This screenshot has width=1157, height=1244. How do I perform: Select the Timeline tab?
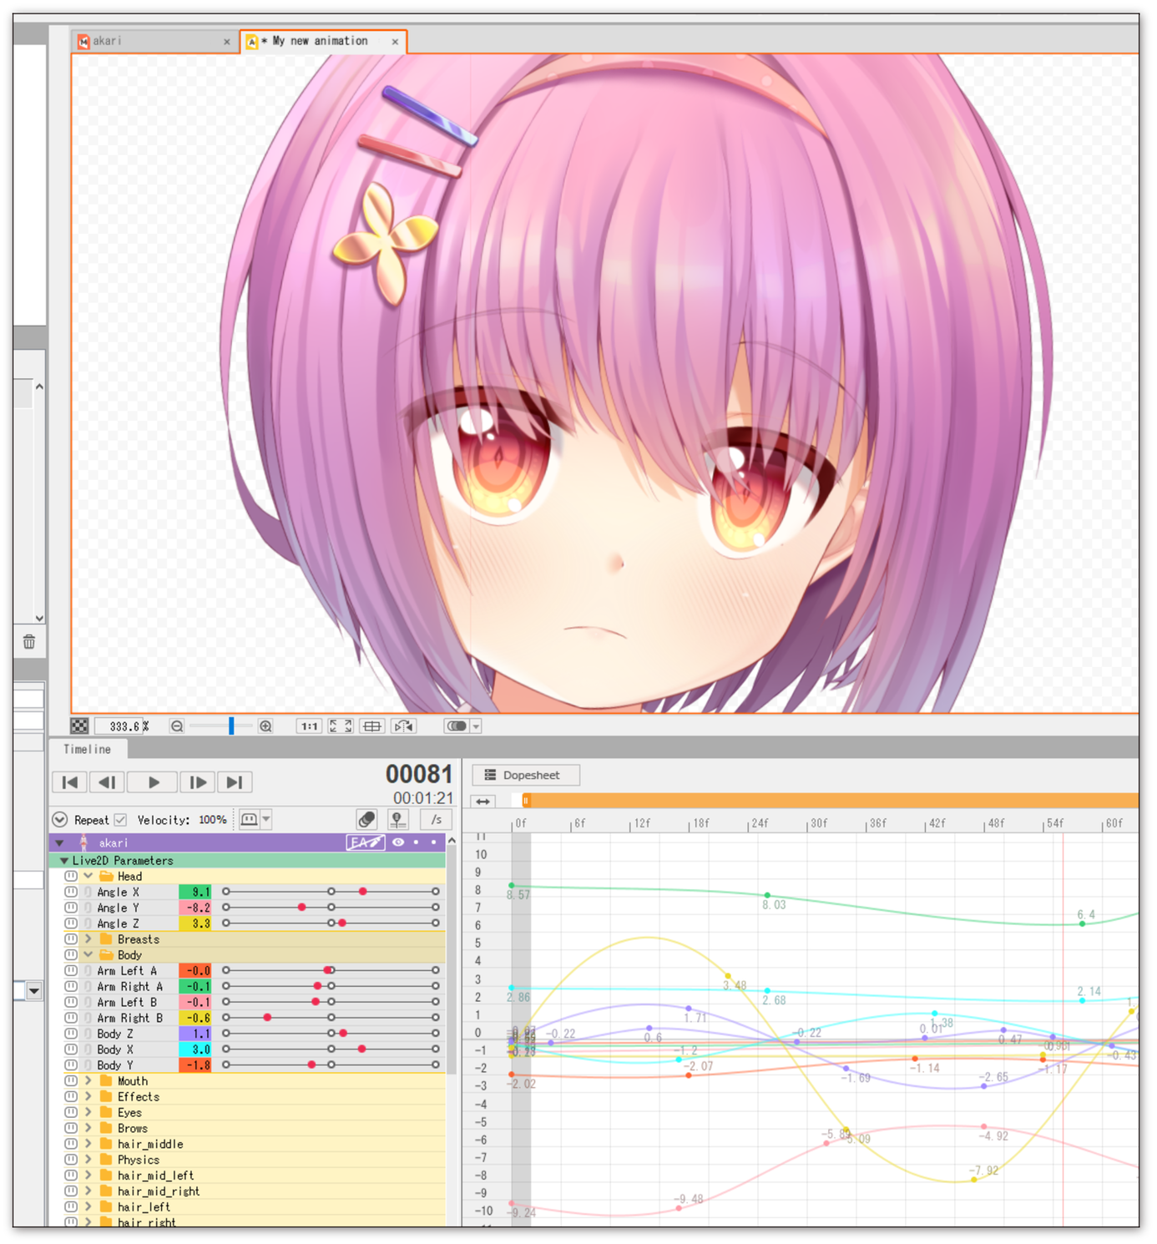click(x=87, y=749)
